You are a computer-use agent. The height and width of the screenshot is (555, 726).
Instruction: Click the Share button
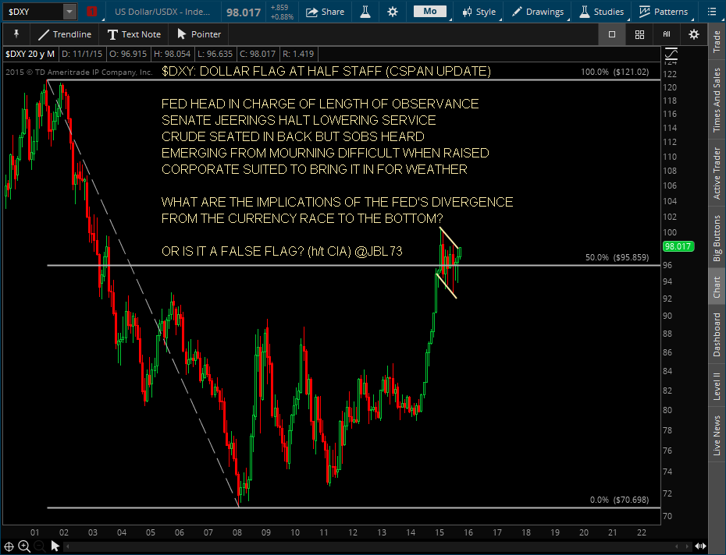click(325, 12)
